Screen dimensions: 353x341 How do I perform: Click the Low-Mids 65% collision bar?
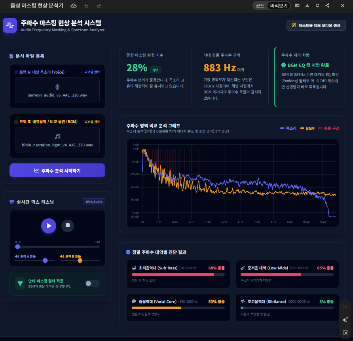287,275
